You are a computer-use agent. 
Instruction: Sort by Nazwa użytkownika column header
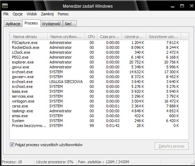coord(66,37)
